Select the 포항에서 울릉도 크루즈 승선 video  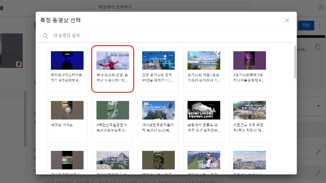(204, 119)
